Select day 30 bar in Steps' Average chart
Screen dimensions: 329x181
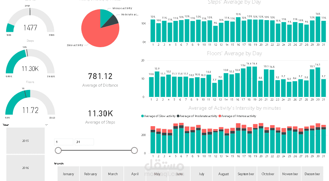point(318,29)
